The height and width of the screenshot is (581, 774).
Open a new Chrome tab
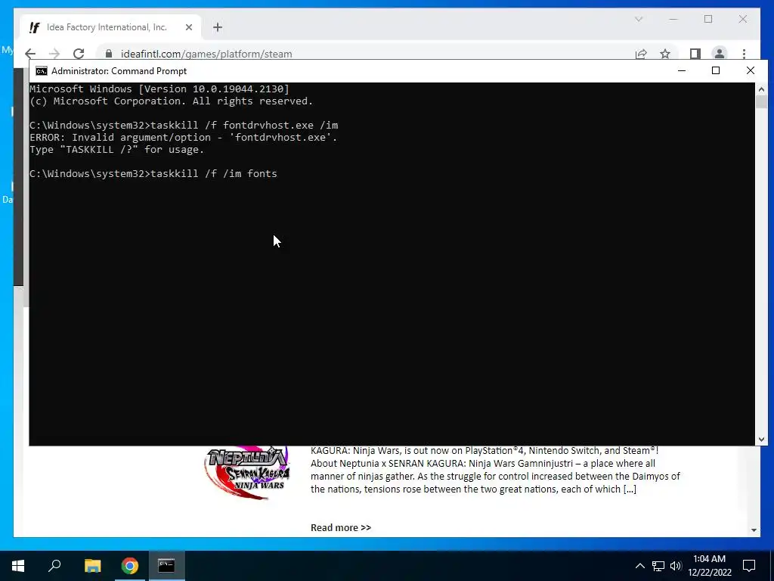[218, 28]
